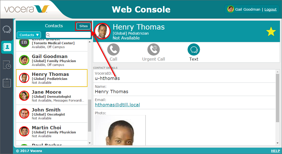Click the contact list scrollbar thumb
Viewport: 282px width, 154px height.
coord(90,116)
